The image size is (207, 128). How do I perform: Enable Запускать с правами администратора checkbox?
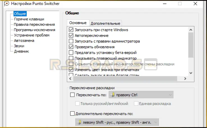coord(71,41)
